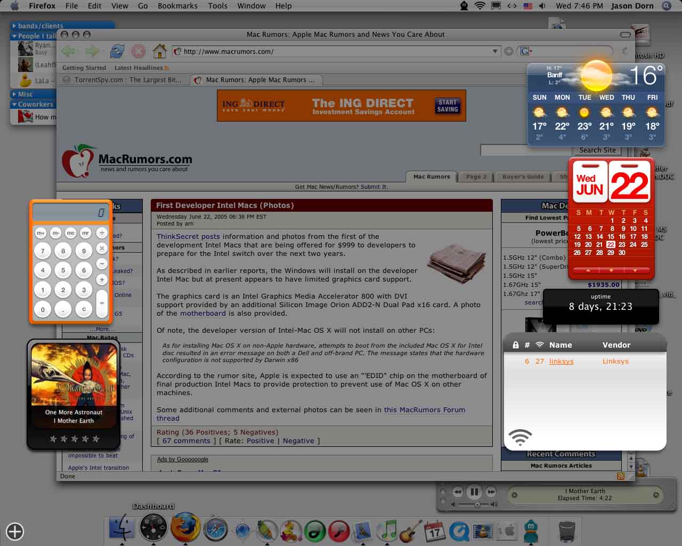Select the 'Page 2' site tab
682x546 pixels.
click(x=476, y=177)
